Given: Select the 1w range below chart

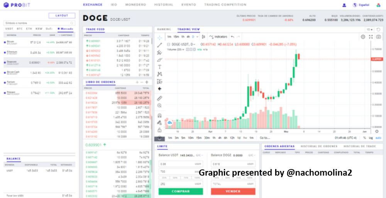Looking at the screenshot, I should coord(245,138).
